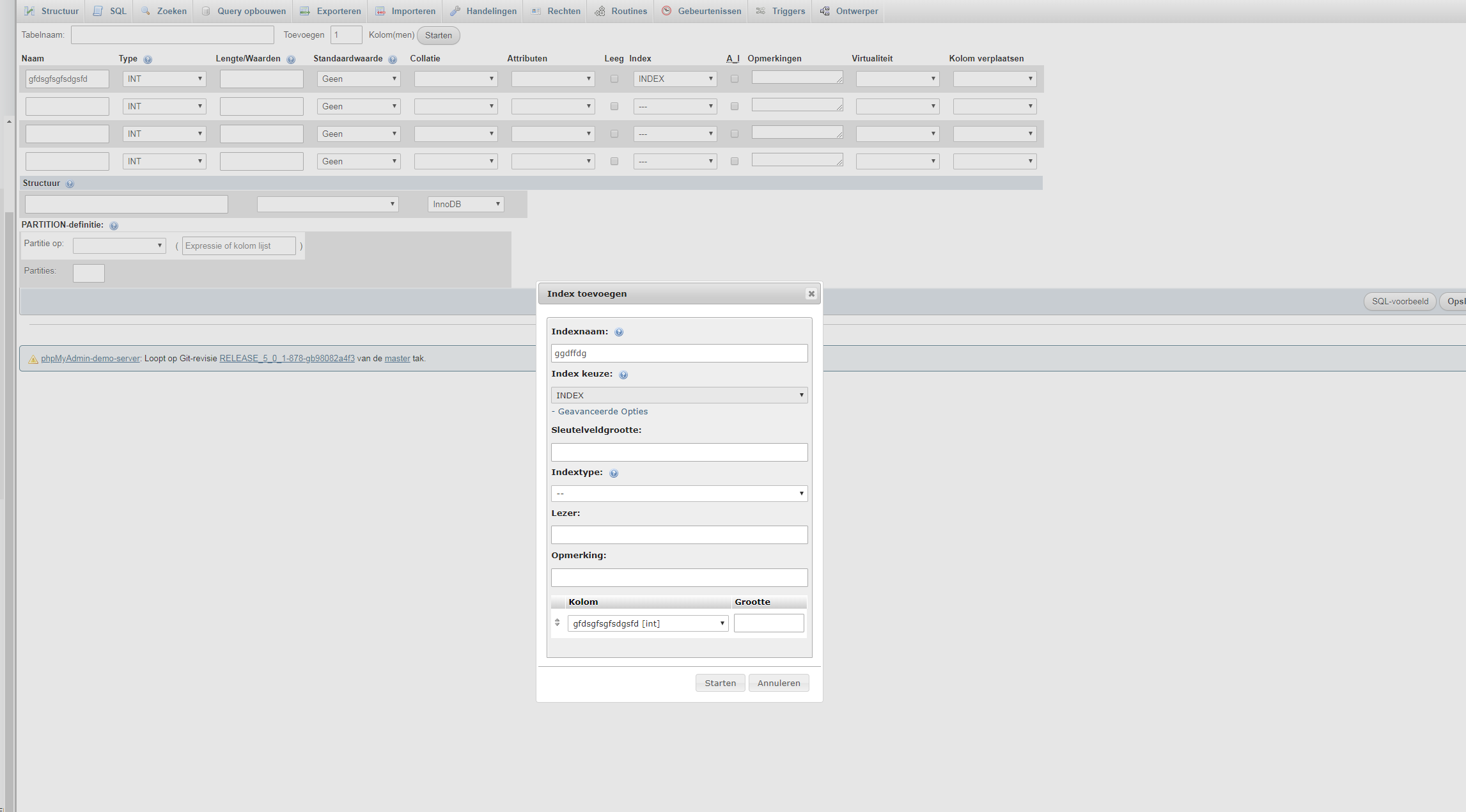Click the Gebeurtenissen clock icon
This screenshot has width=1466, height=812.
[x=667, y=11]
